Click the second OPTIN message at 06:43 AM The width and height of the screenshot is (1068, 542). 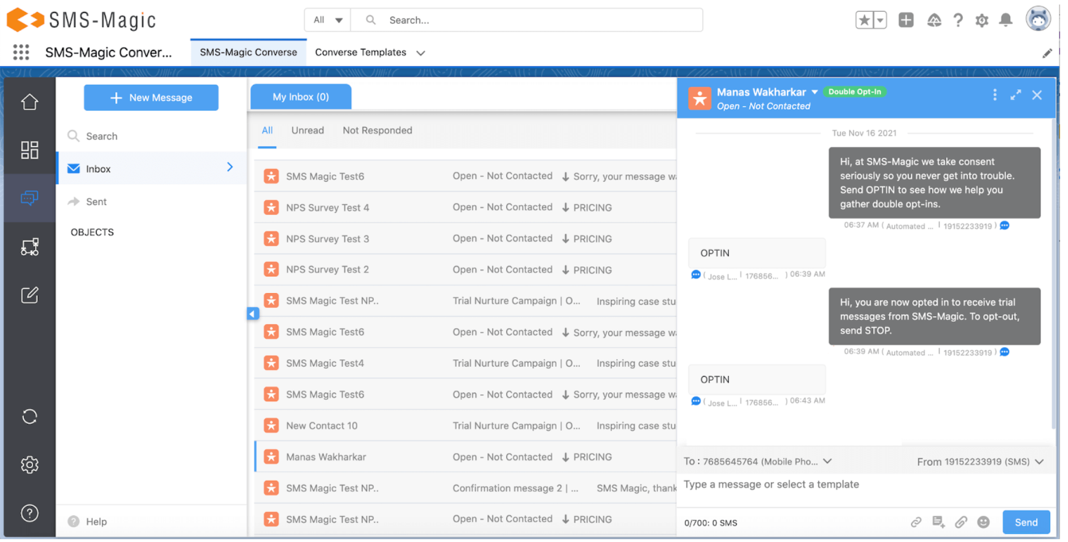point(757,380)
